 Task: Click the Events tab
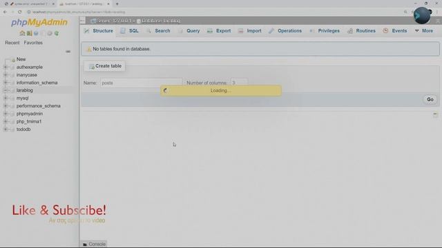coord(395,30)
